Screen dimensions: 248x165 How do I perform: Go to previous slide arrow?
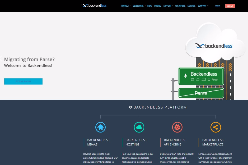[1, 59]
